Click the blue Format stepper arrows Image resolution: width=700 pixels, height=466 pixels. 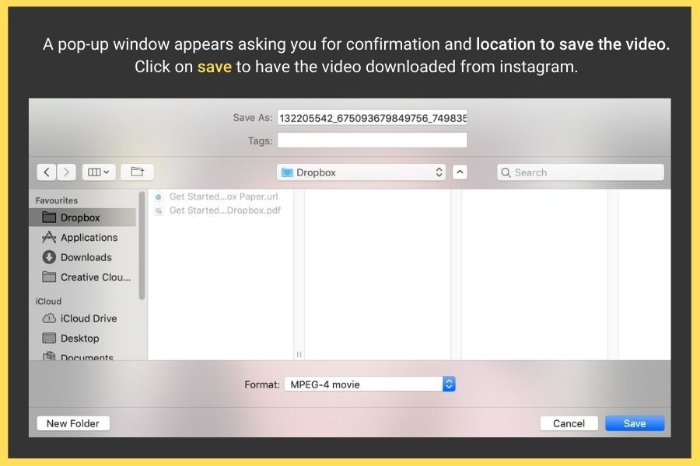coord(449,384)
